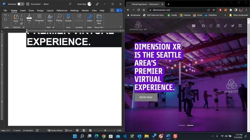Open the Word Comments pane button

pos(112,10)
